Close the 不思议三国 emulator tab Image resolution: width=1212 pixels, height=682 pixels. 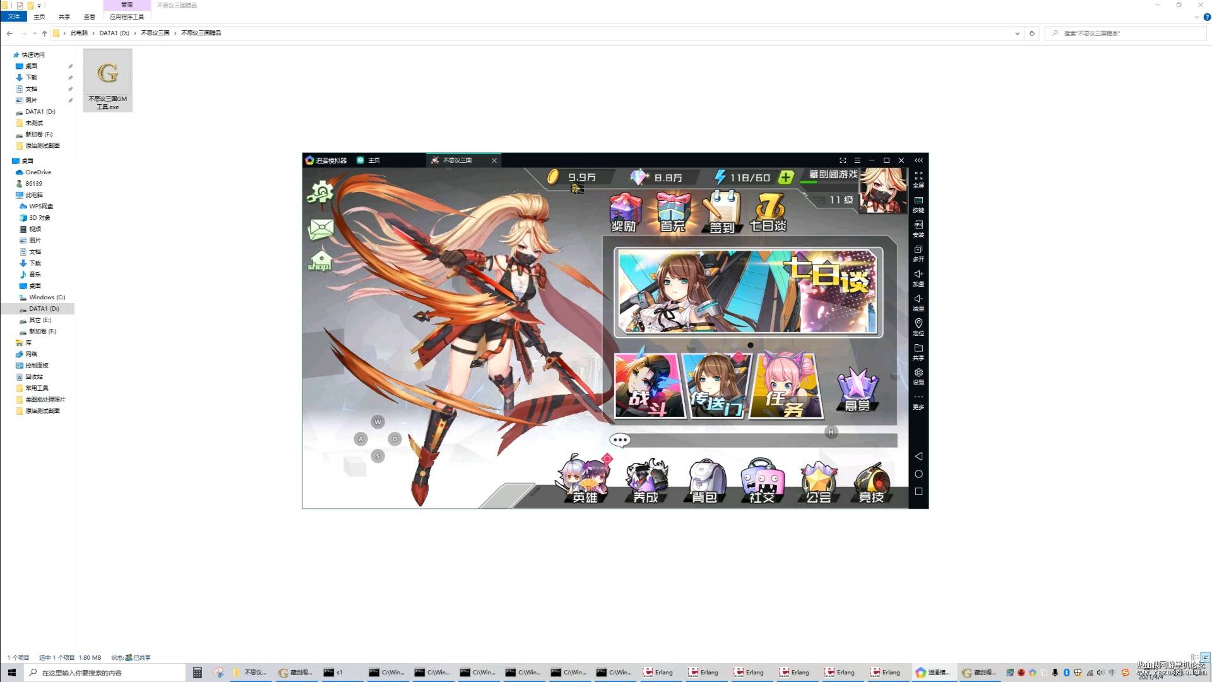tap(494, 160)
